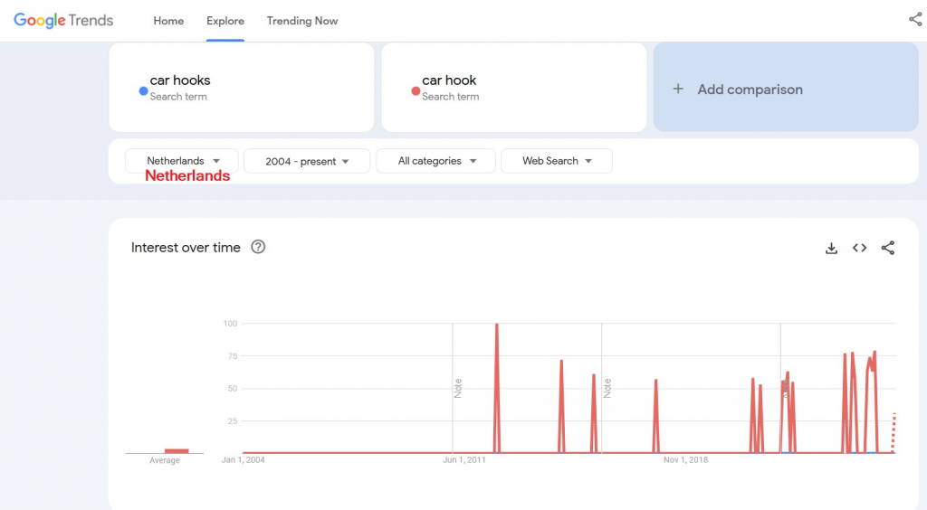The image size is (927, 510).
Task: Open the 2004 - present time range dropdown
Action: pyautogui.click(x=307, y=161)
